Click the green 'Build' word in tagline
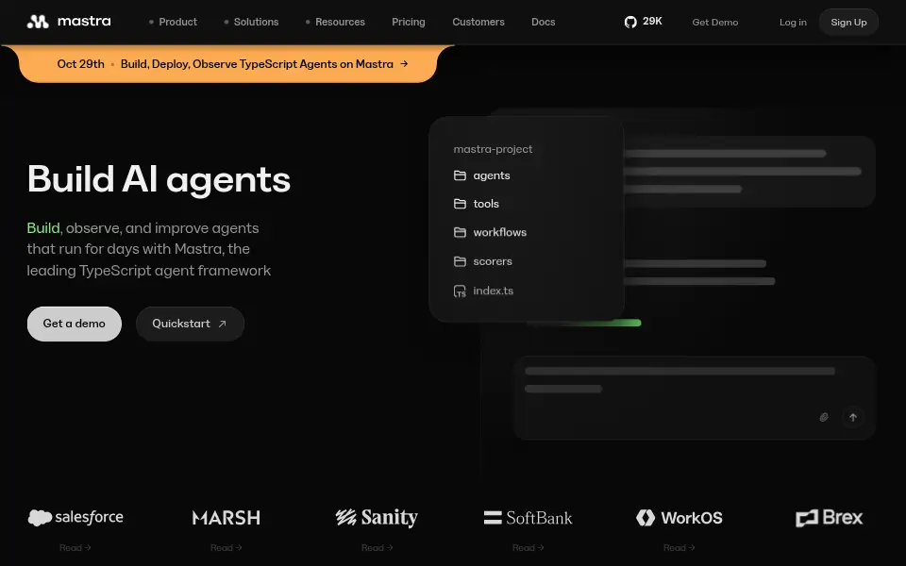Screen dimensions: 906x566 tap(43, 228)
